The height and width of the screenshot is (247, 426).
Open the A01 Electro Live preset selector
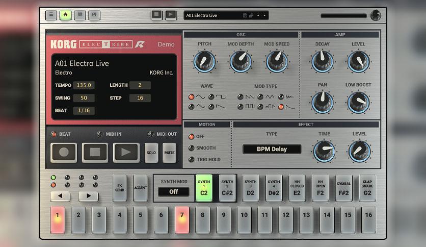(226, 15)
